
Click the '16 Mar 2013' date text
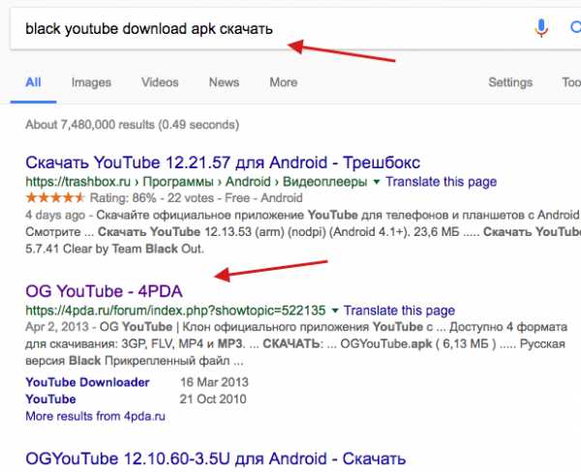point(214,382)
